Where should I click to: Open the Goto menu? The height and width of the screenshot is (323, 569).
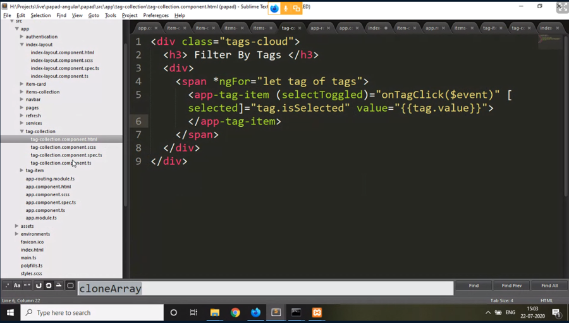94,15
